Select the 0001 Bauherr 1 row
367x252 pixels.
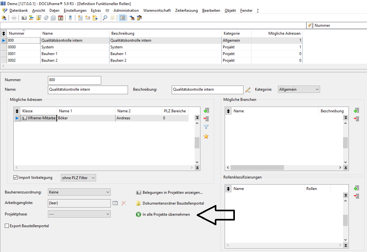tap(152, 54)
